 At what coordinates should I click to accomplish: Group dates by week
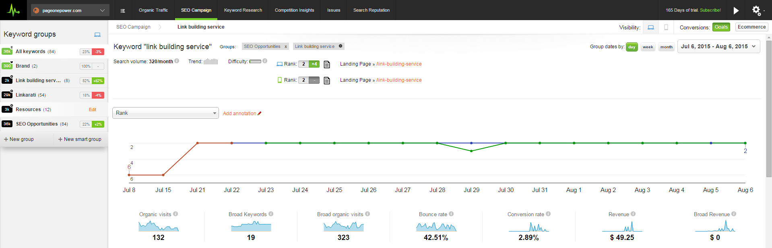point(648,47)
